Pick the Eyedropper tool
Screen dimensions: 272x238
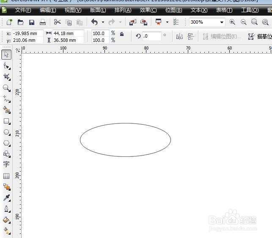(x=7, y=198)
